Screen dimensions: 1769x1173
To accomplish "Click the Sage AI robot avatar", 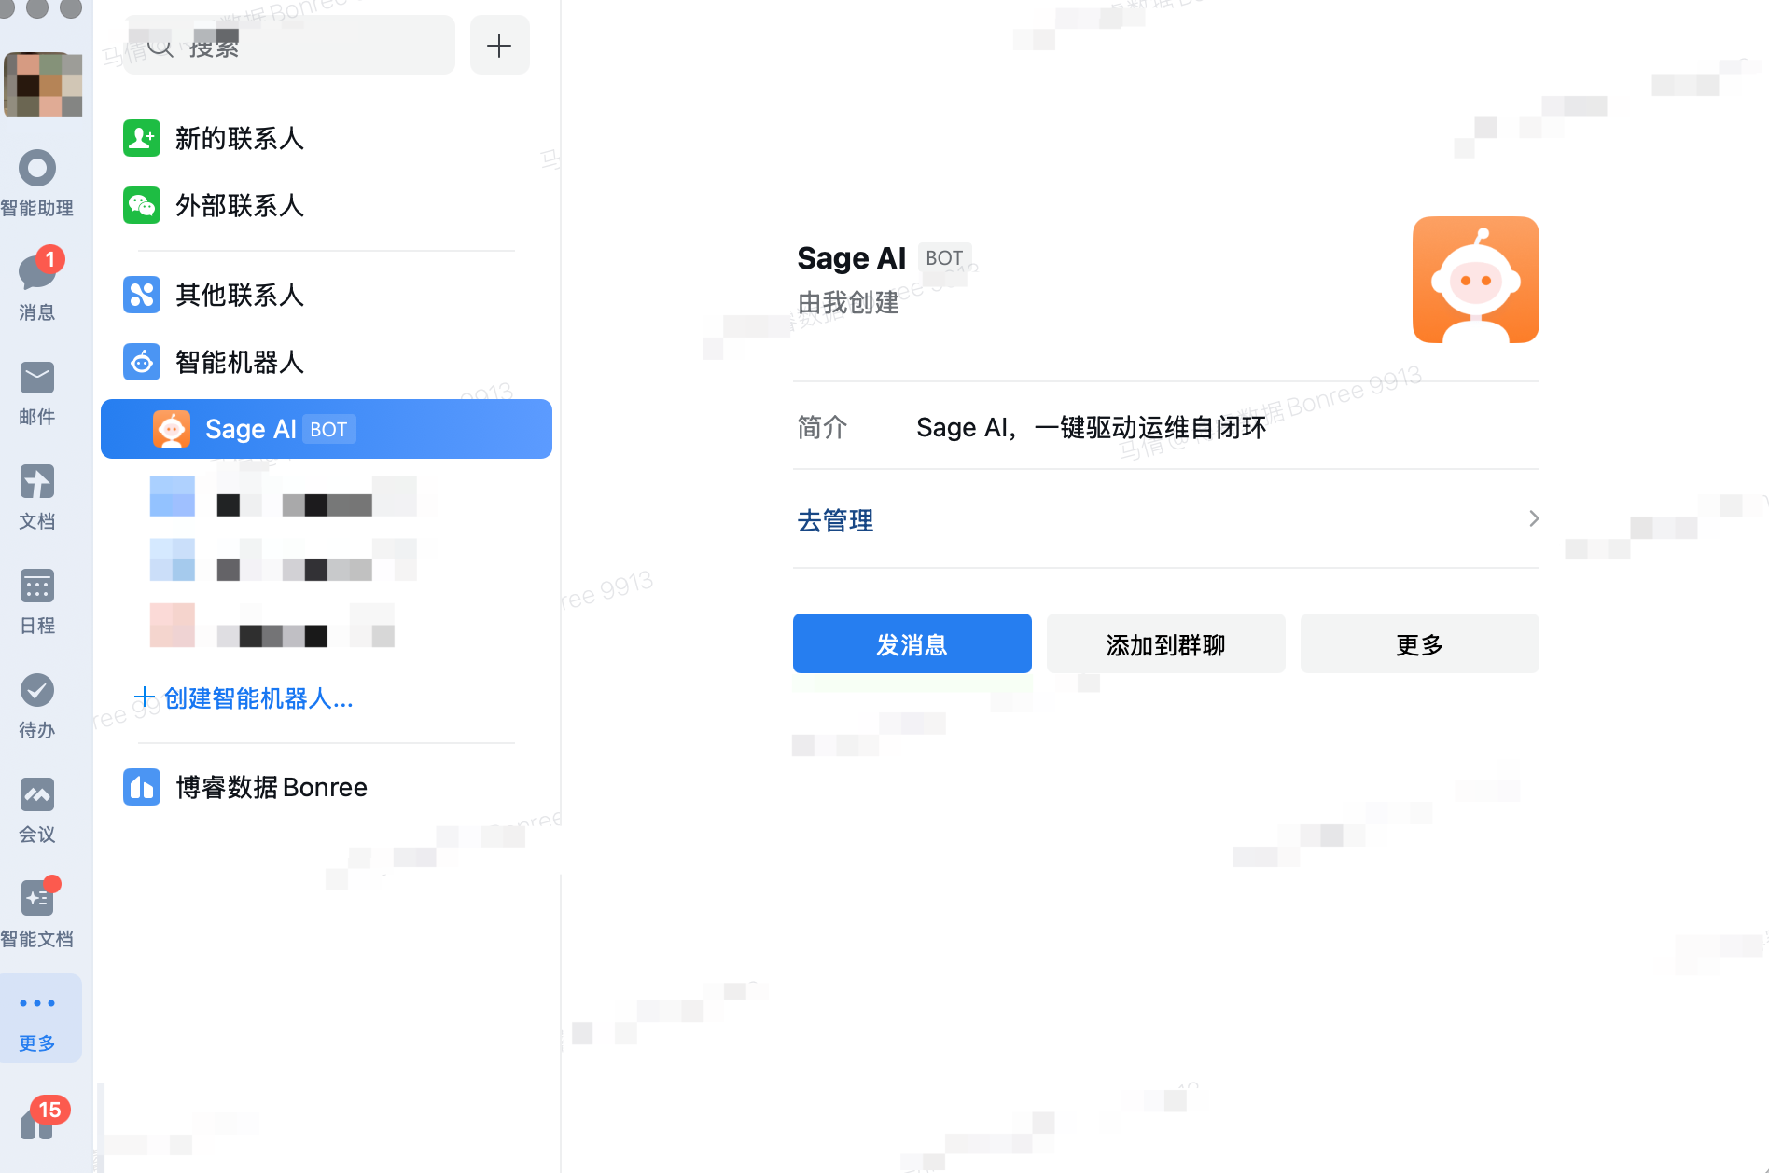I will pos(1476,280).
